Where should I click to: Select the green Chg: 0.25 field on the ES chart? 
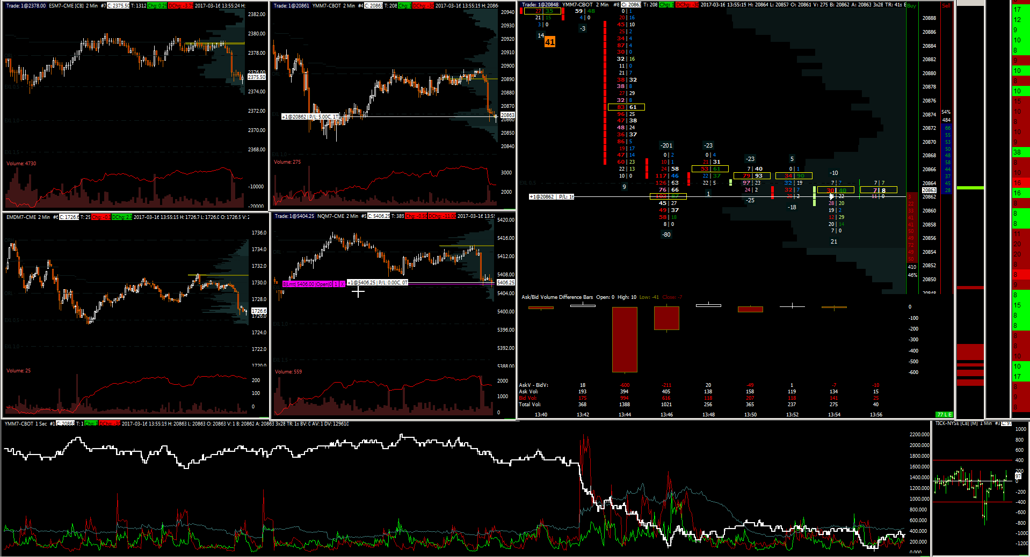157,5
